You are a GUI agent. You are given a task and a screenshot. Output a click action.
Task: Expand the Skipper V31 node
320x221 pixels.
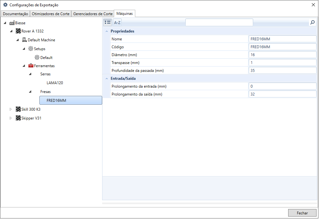11,118
